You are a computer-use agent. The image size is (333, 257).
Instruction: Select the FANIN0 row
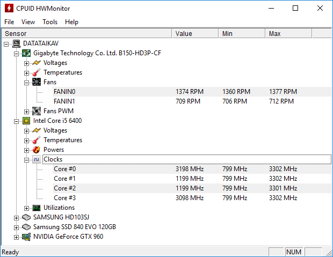[x=192, y=92]
